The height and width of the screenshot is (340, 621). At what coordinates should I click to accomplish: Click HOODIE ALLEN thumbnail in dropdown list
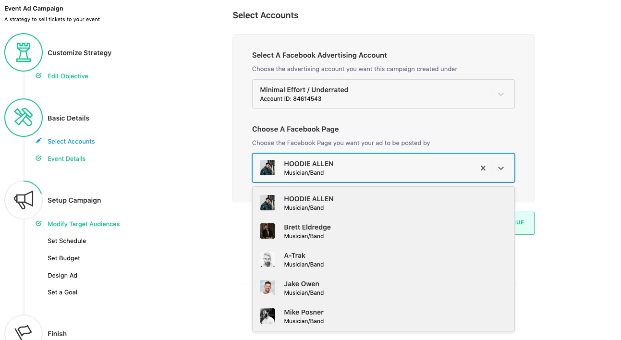click(x=268, y=203)
